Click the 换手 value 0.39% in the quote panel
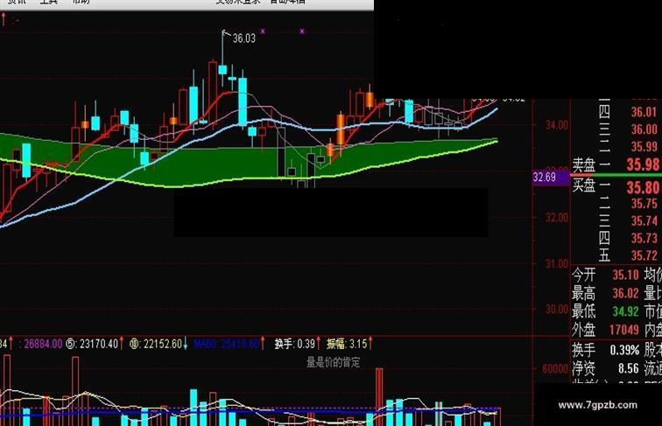This screenshot has width=662, height=426. click(624, 350)
